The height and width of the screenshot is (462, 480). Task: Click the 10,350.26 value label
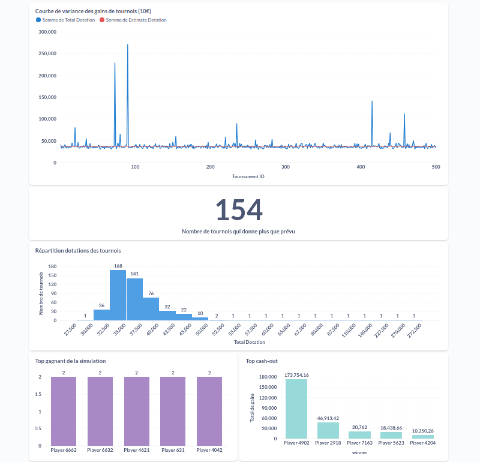(x=423, y=431)
